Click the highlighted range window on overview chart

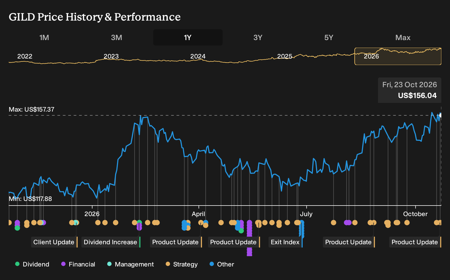(398, 56)
